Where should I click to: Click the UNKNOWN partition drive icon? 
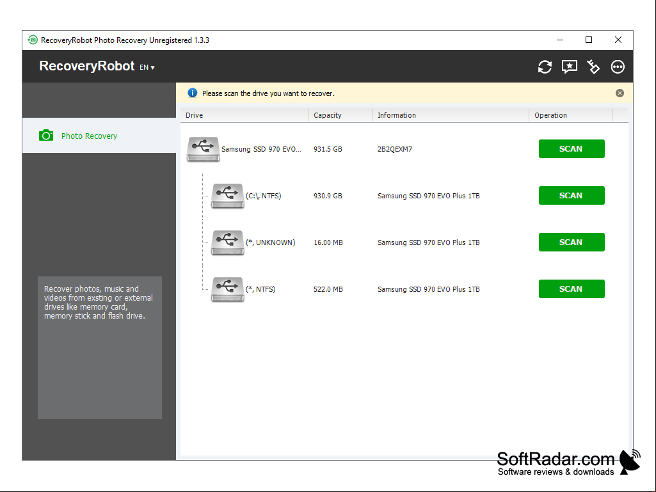[227, 242]
